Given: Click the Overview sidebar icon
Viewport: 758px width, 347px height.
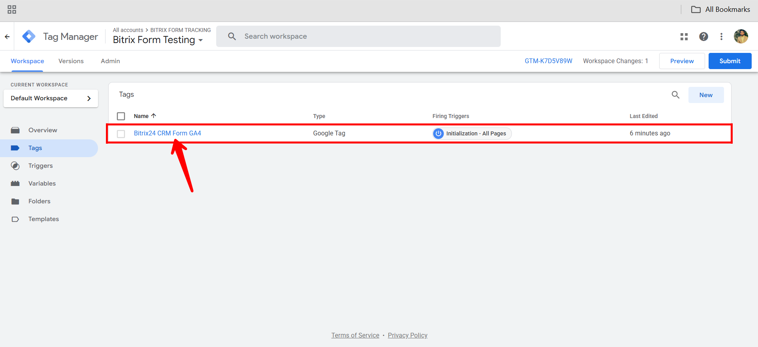Looking at the screenshot, I should click(15, 130).
